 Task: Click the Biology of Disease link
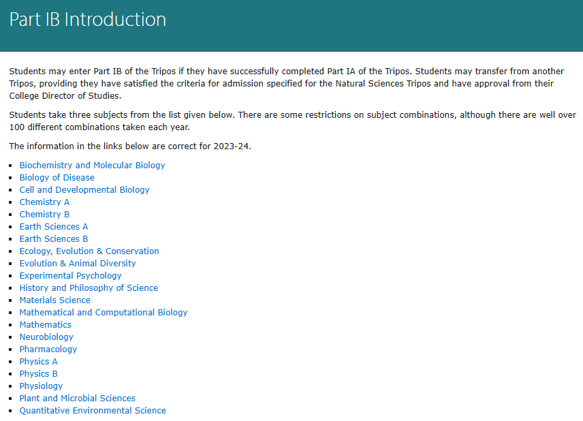point(57,178)
